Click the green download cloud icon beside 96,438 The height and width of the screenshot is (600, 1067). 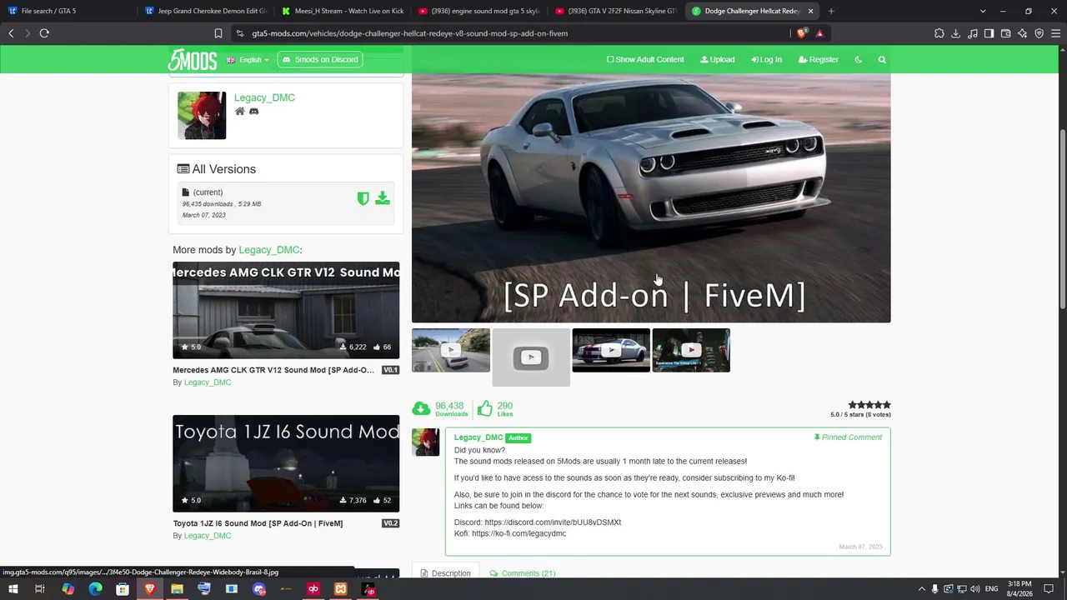(422, 408)
